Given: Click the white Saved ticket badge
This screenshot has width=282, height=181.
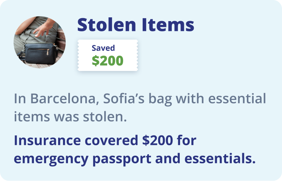Looking at the screenshot, I should click(x=108, y=55).
